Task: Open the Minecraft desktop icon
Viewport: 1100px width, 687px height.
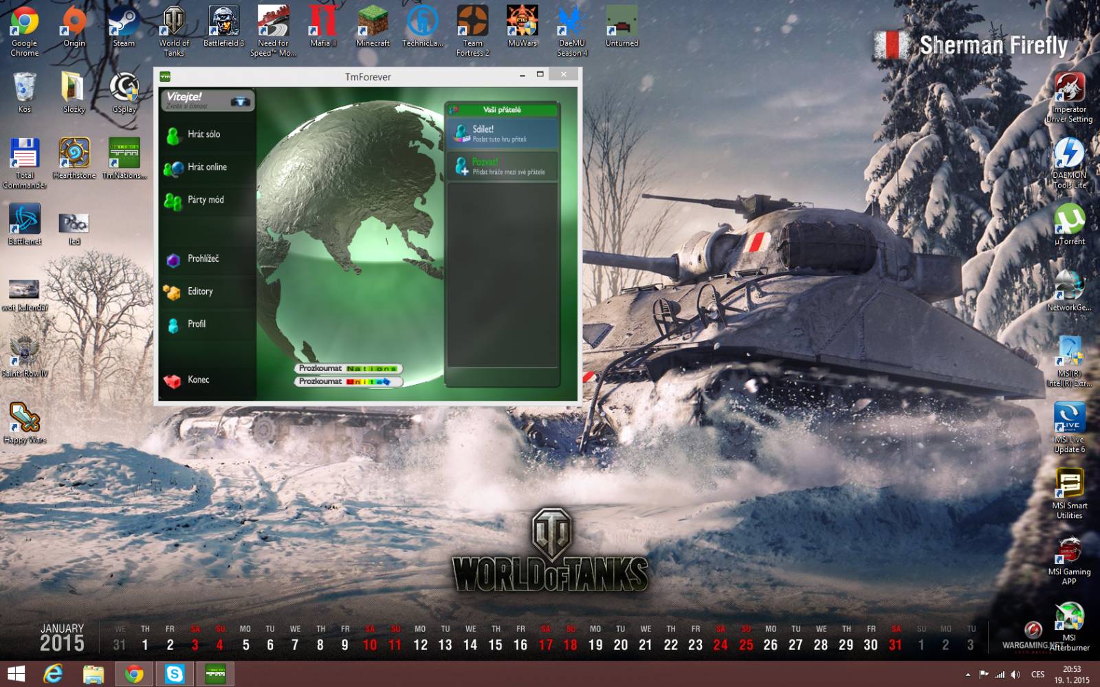Action: [373, 27]
